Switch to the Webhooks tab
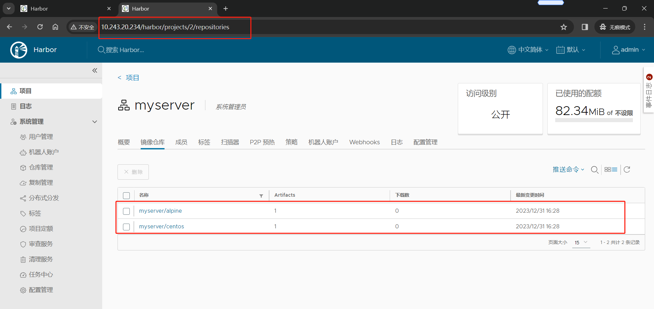 tap(364, 142)
